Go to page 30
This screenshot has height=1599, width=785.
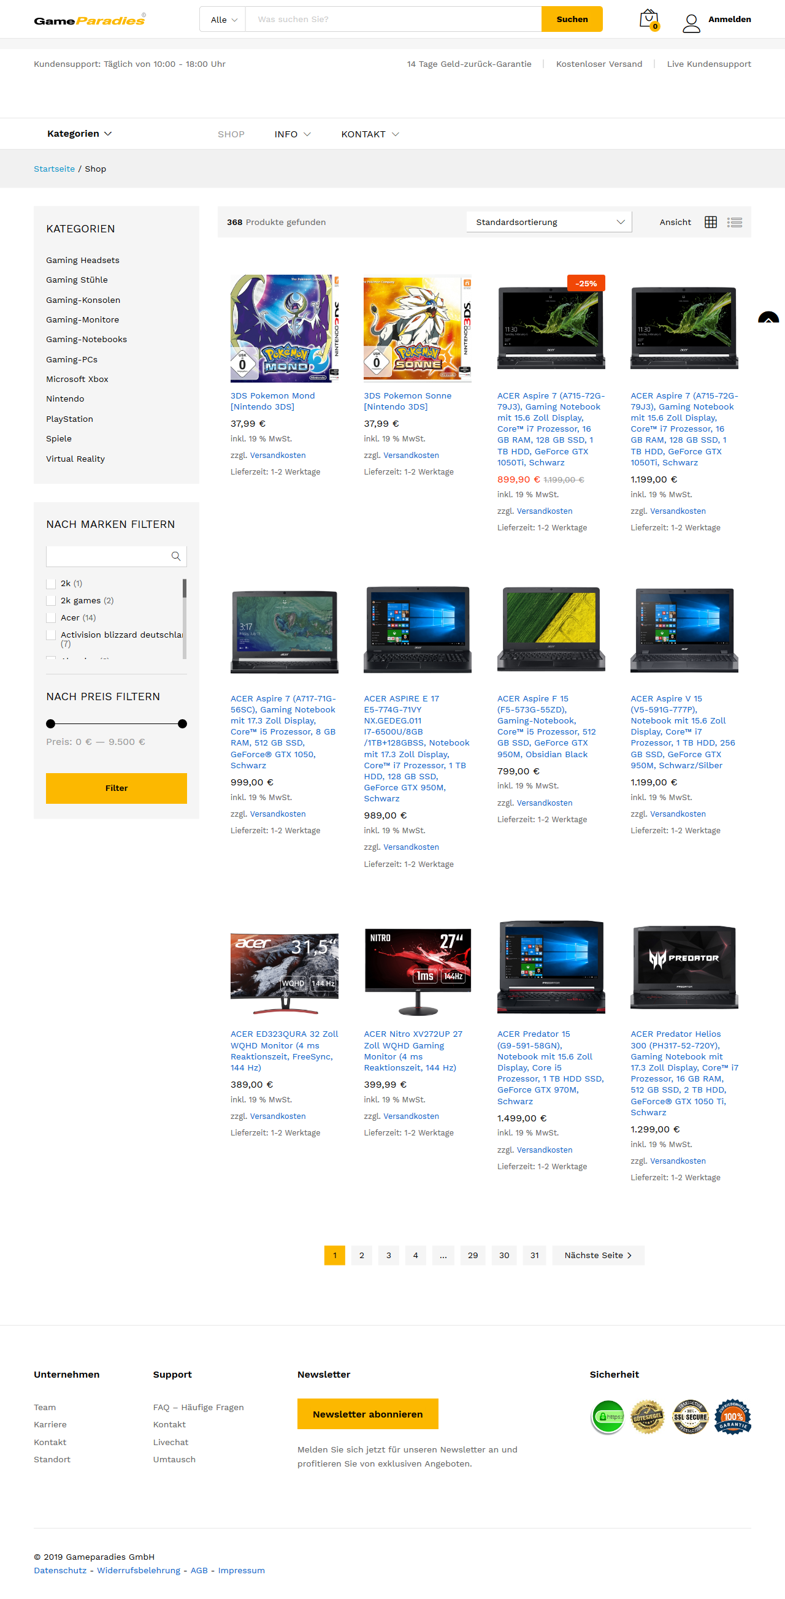coord(504,1255)
